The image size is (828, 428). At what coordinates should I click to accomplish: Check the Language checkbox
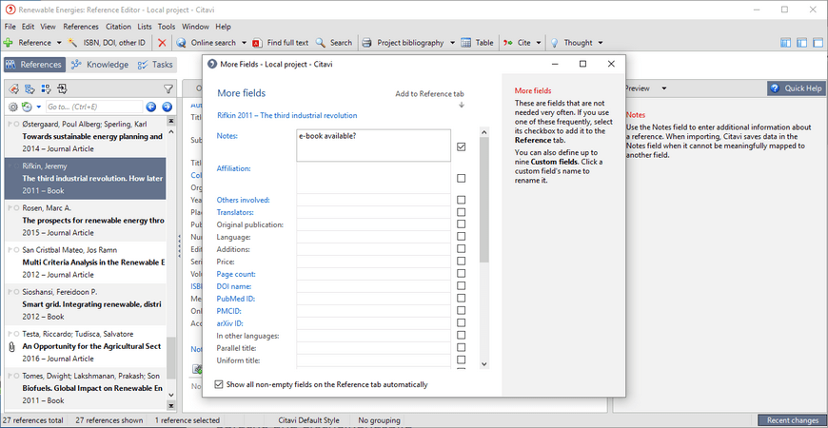coord(461,237)
